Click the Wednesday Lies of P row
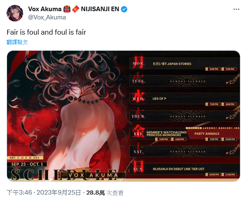247x202 pixels. point(185,99)
